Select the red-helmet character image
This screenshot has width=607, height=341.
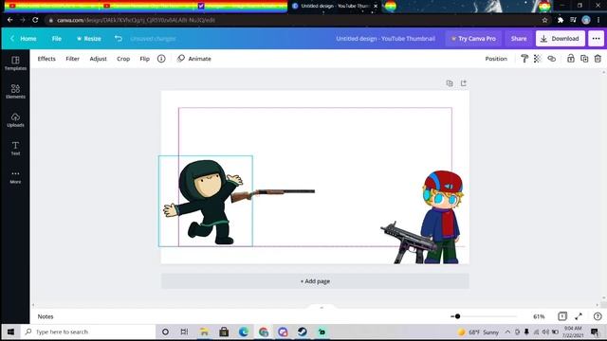pyautogui.click(x=442, y=217)
